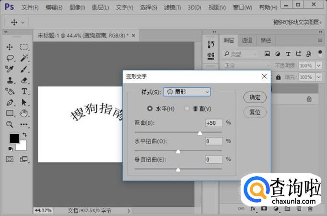Image resolution: width=327 pixels, height=216 pixels.
Task: Select the Eraser tool
Action: (24, 80)
